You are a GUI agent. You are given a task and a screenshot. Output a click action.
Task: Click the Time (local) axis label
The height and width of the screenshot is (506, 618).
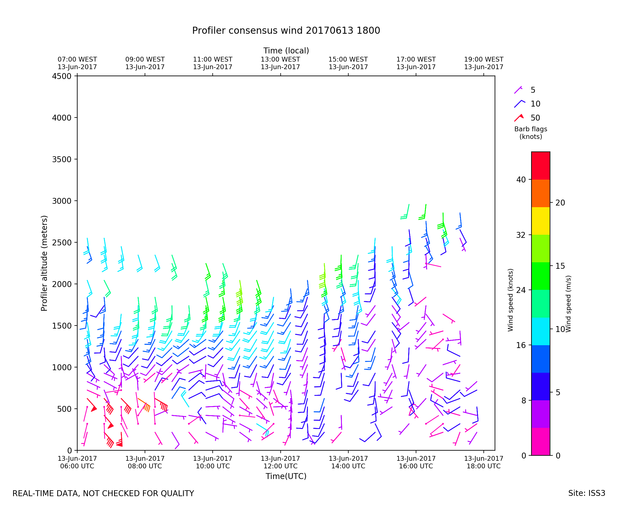point(286,51)
